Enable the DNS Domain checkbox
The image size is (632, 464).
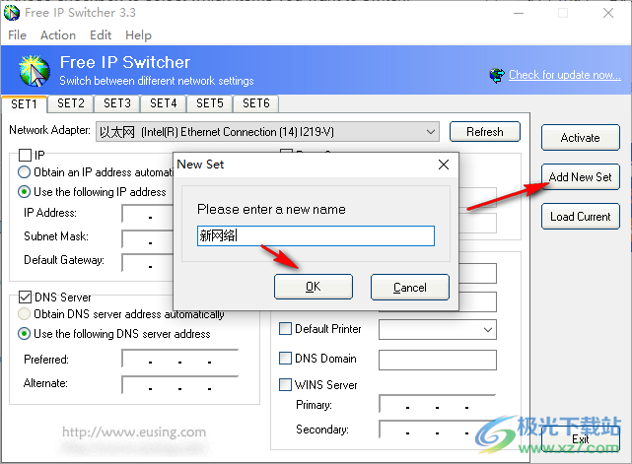click(x=285, y=358)
